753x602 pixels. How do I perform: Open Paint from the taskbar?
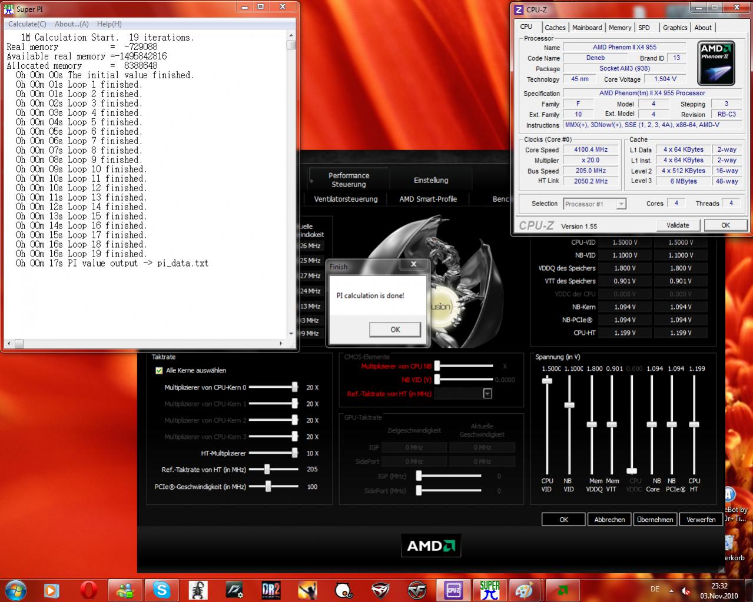pos(524,590)
